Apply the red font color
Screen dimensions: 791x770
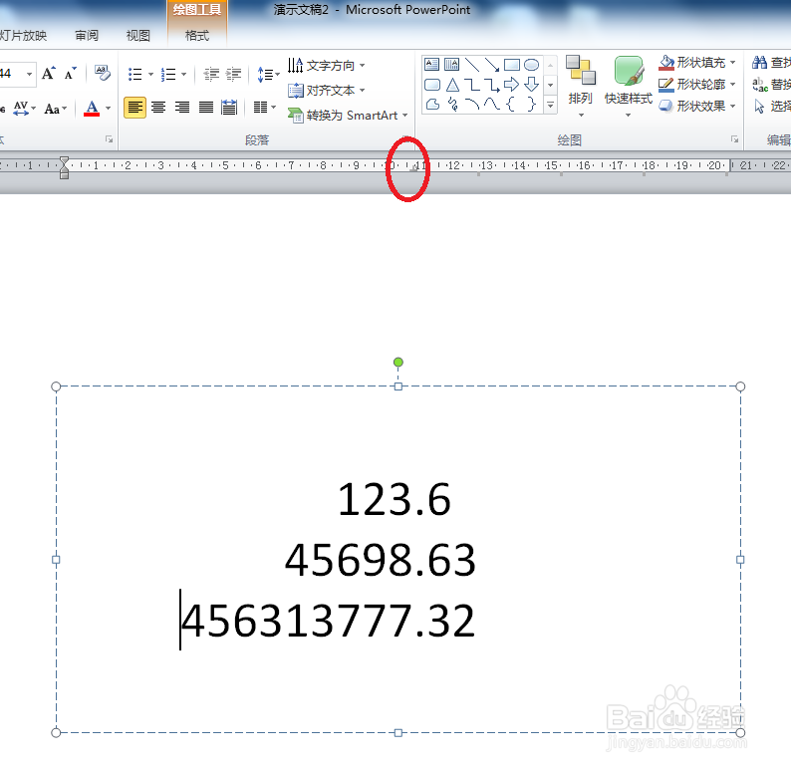(x=92, y=108)
